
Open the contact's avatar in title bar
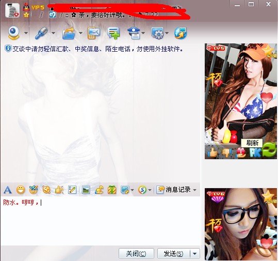point(12,10)
